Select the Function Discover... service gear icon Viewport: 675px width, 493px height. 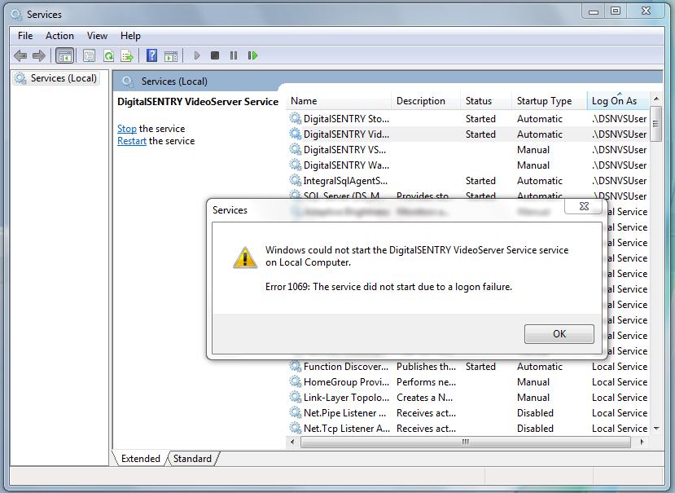(296, 367)
